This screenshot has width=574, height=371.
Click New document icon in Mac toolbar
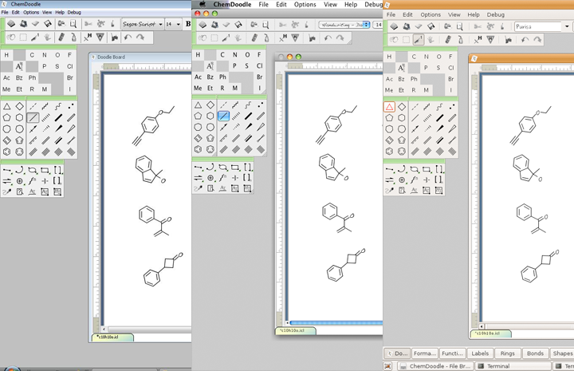(202, 25)
